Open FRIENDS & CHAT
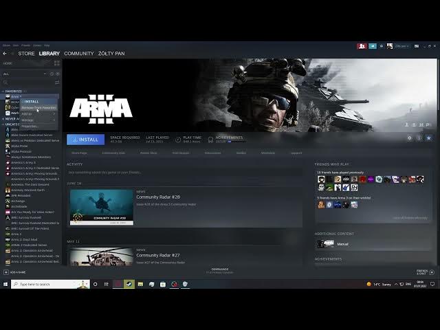 [x=426, y=272]
